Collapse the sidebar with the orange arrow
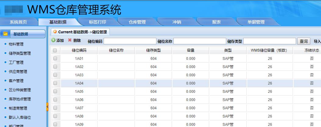This screenshot has height=127, width=321. coord(47,107)
